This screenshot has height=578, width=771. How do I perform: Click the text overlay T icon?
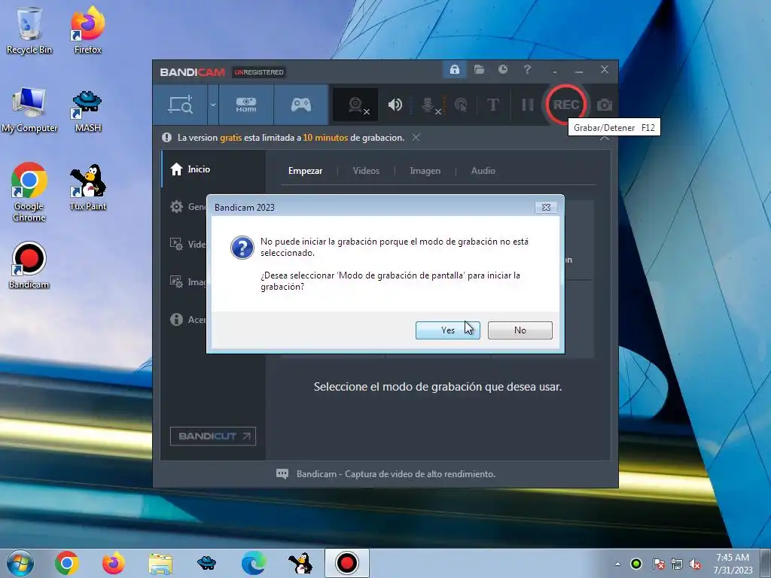pyautogui.click(x=492, y=105)
